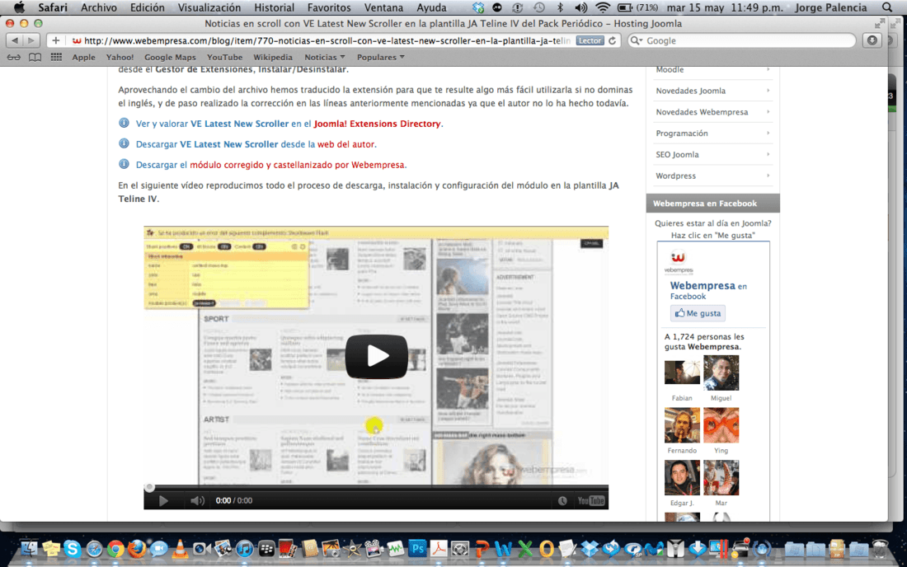Focus the Google search field
907x567 pixels.
pyautogui.click(x=742, y=40)
